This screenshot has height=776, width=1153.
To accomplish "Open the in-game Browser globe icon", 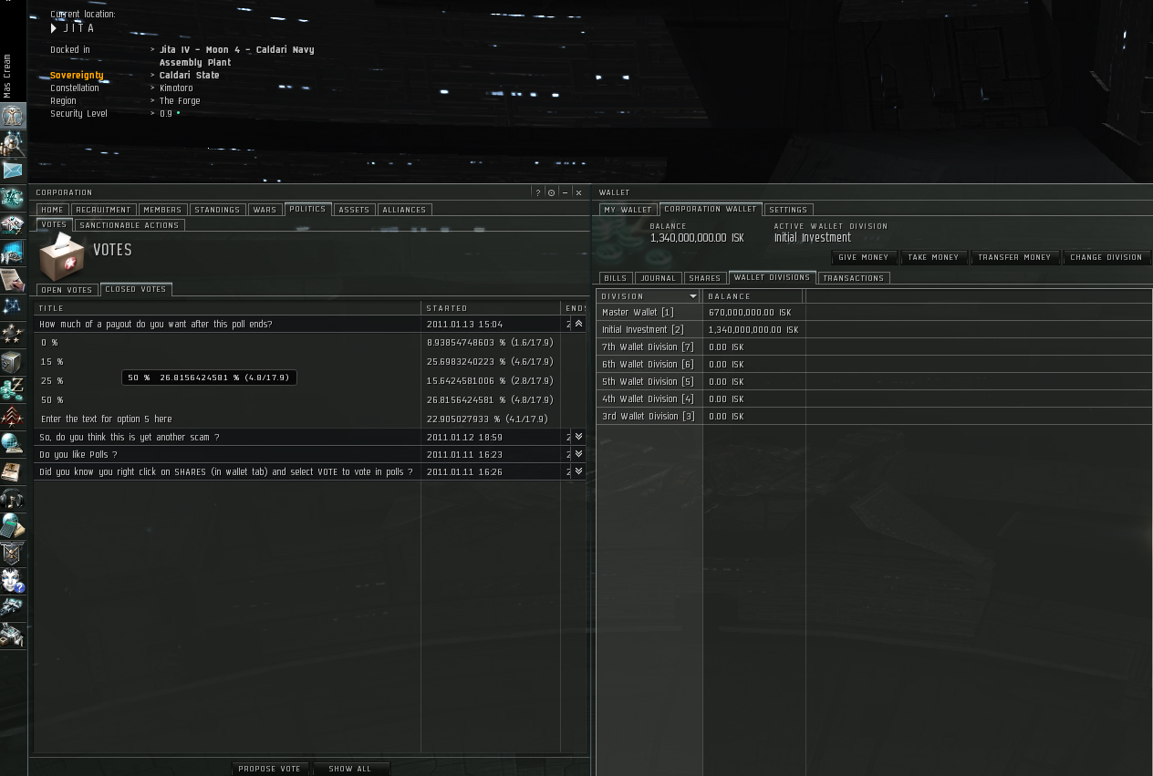I will tap(13, 444).
